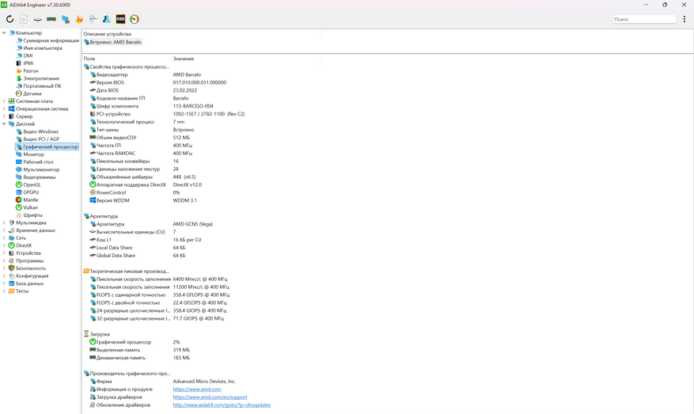Open Видеорежимы tree item
This screenshot has width=694, height=414.
pos(40,177)
